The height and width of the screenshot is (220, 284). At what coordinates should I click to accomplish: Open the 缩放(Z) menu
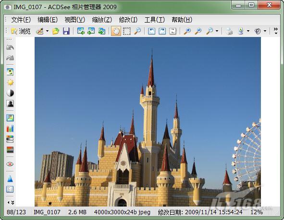(x=102, y=20)
